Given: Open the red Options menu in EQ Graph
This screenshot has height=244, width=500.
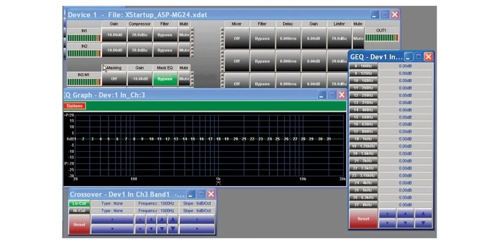Looking at the screenshot, I should pos(74,106).
